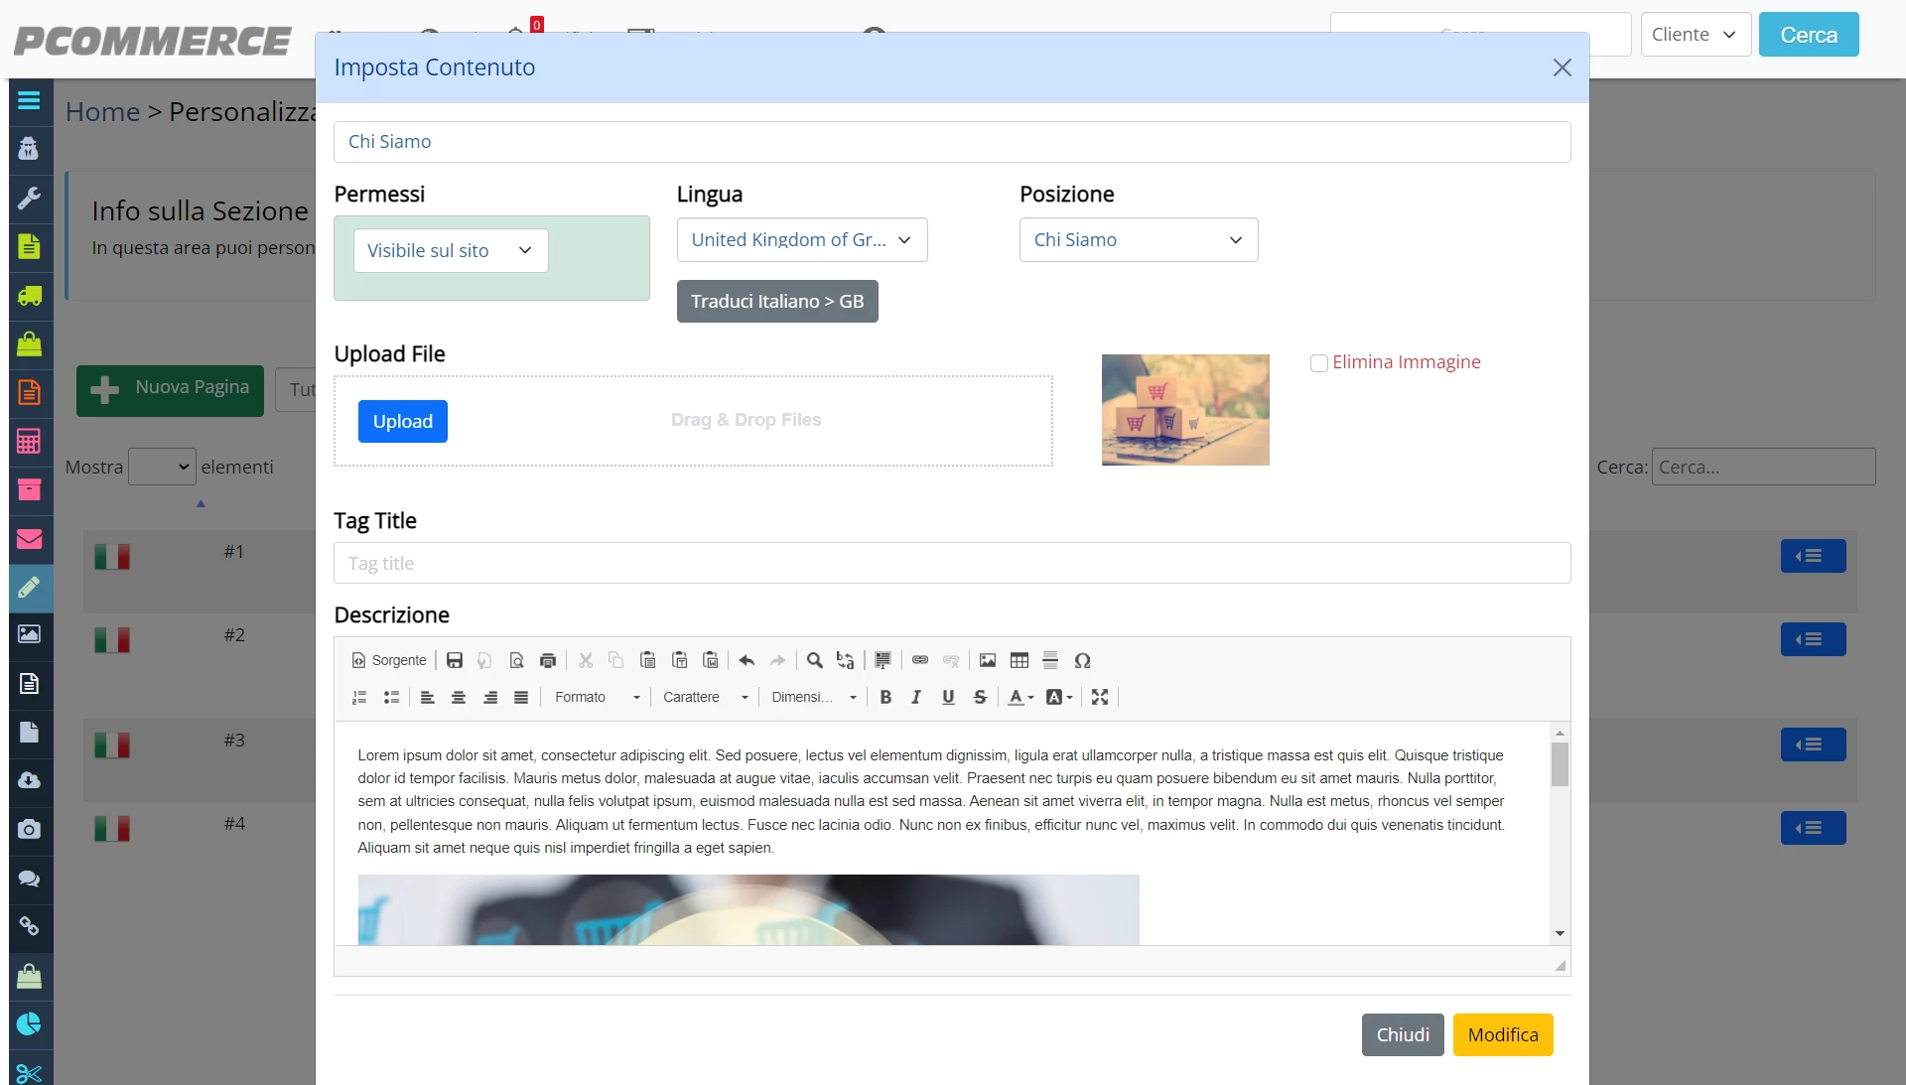Click Insert Horizontal Line icon

(x=1050, y=660)
